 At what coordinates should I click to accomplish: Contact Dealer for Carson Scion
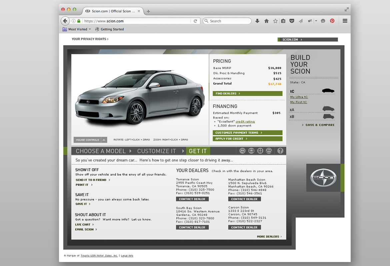click(x=244, y=227)
